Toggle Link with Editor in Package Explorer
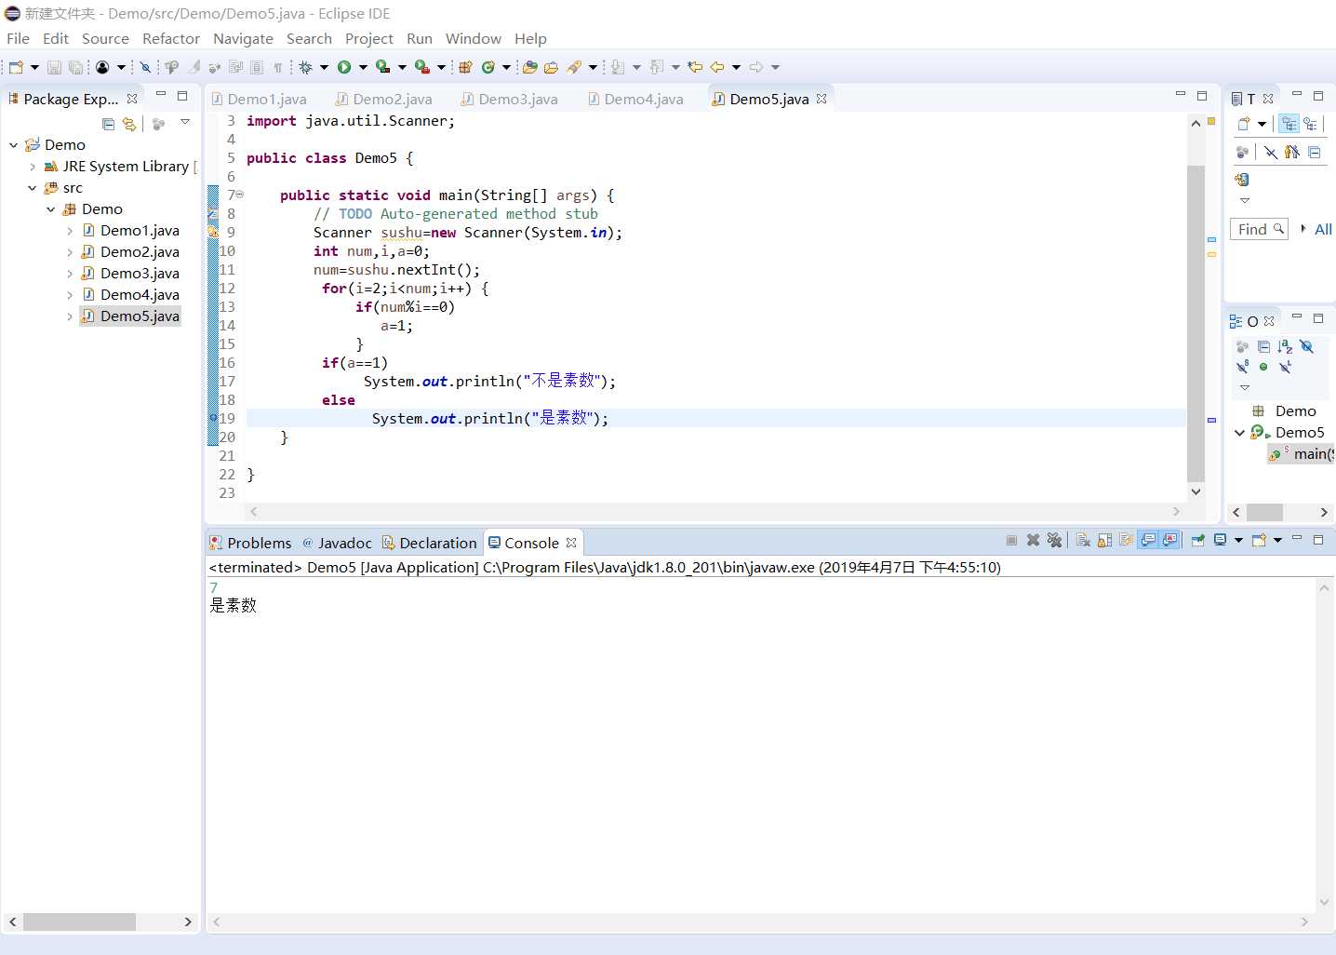The width and height of the screenshot is (1336, 955). [129, 124]
